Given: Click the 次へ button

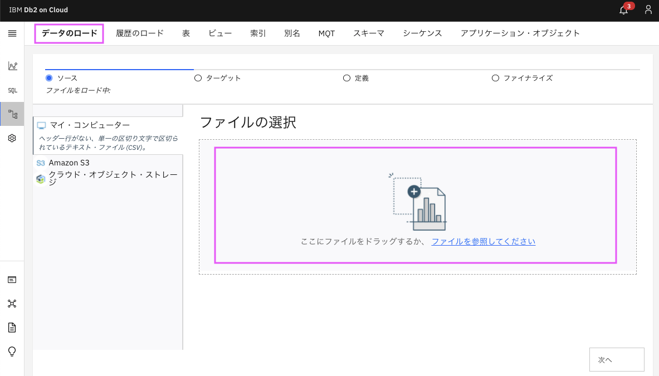Looking at the screenshot, I should pyautogui.click(x=617, y=360).
